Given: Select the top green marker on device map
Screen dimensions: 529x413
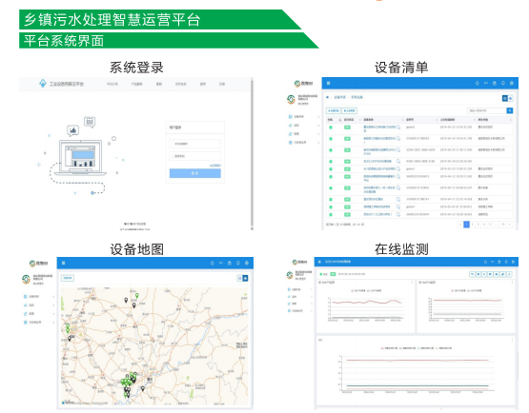Looking at the screenshot, I should tap(137, 295).
